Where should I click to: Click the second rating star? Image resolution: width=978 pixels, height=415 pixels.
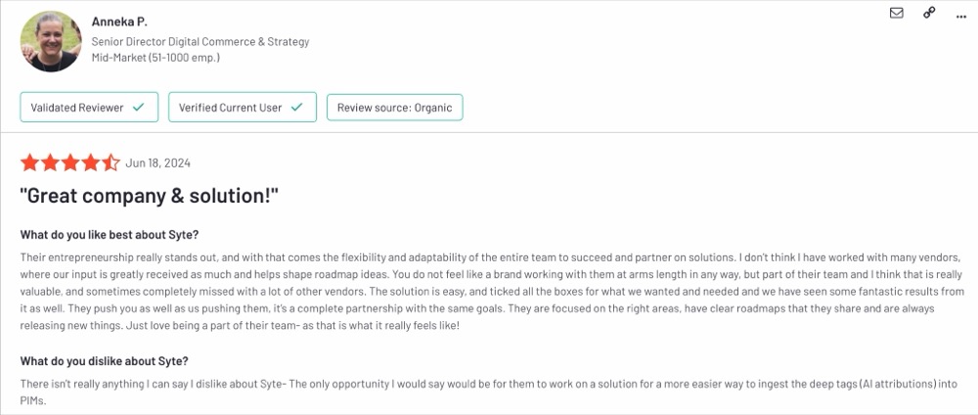50,162
